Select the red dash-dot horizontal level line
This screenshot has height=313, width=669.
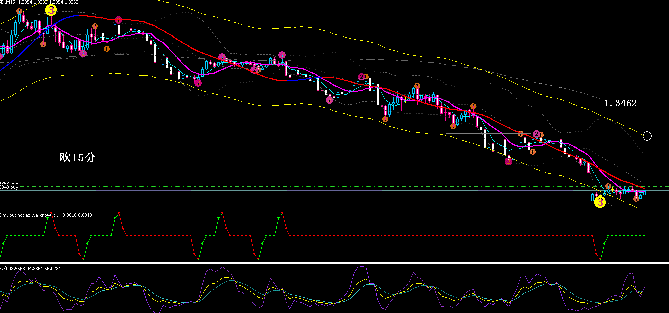tap(334, 203)
